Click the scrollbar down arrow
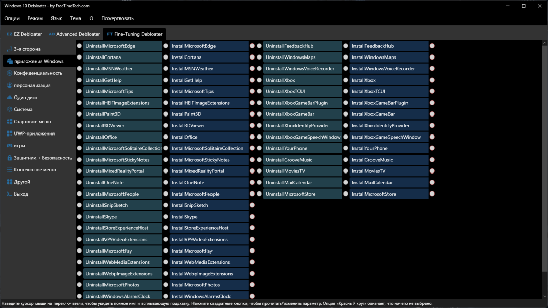This screenshot has height=308, width=548. (545, 297)
